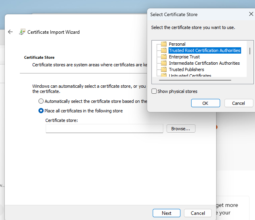The height and width of the screenshot is (220, 255).
Task: Click the Certificate Import Wizard title icon
Action: click(22, 32)
